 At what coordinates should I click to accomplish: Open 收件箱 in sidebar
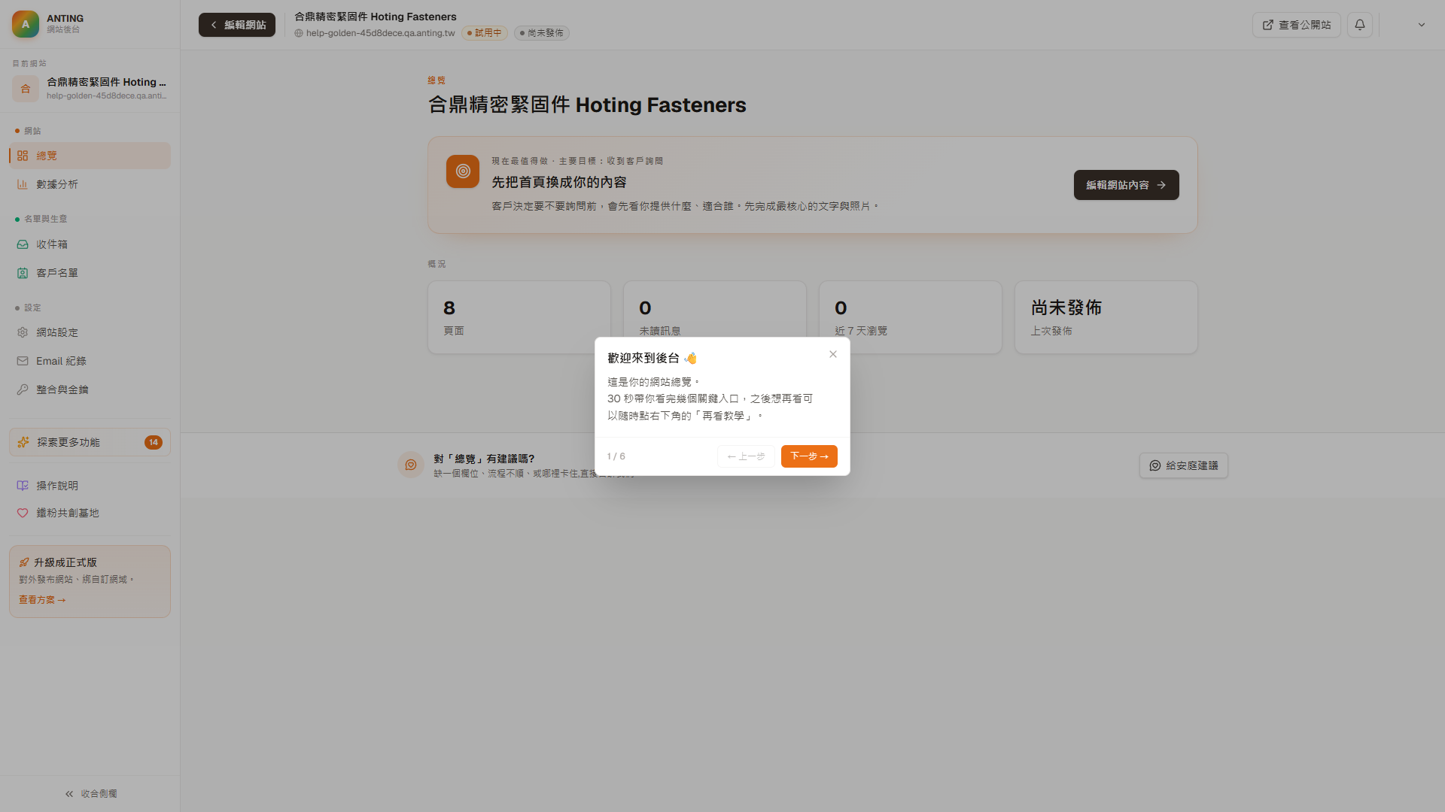[90, 244]
